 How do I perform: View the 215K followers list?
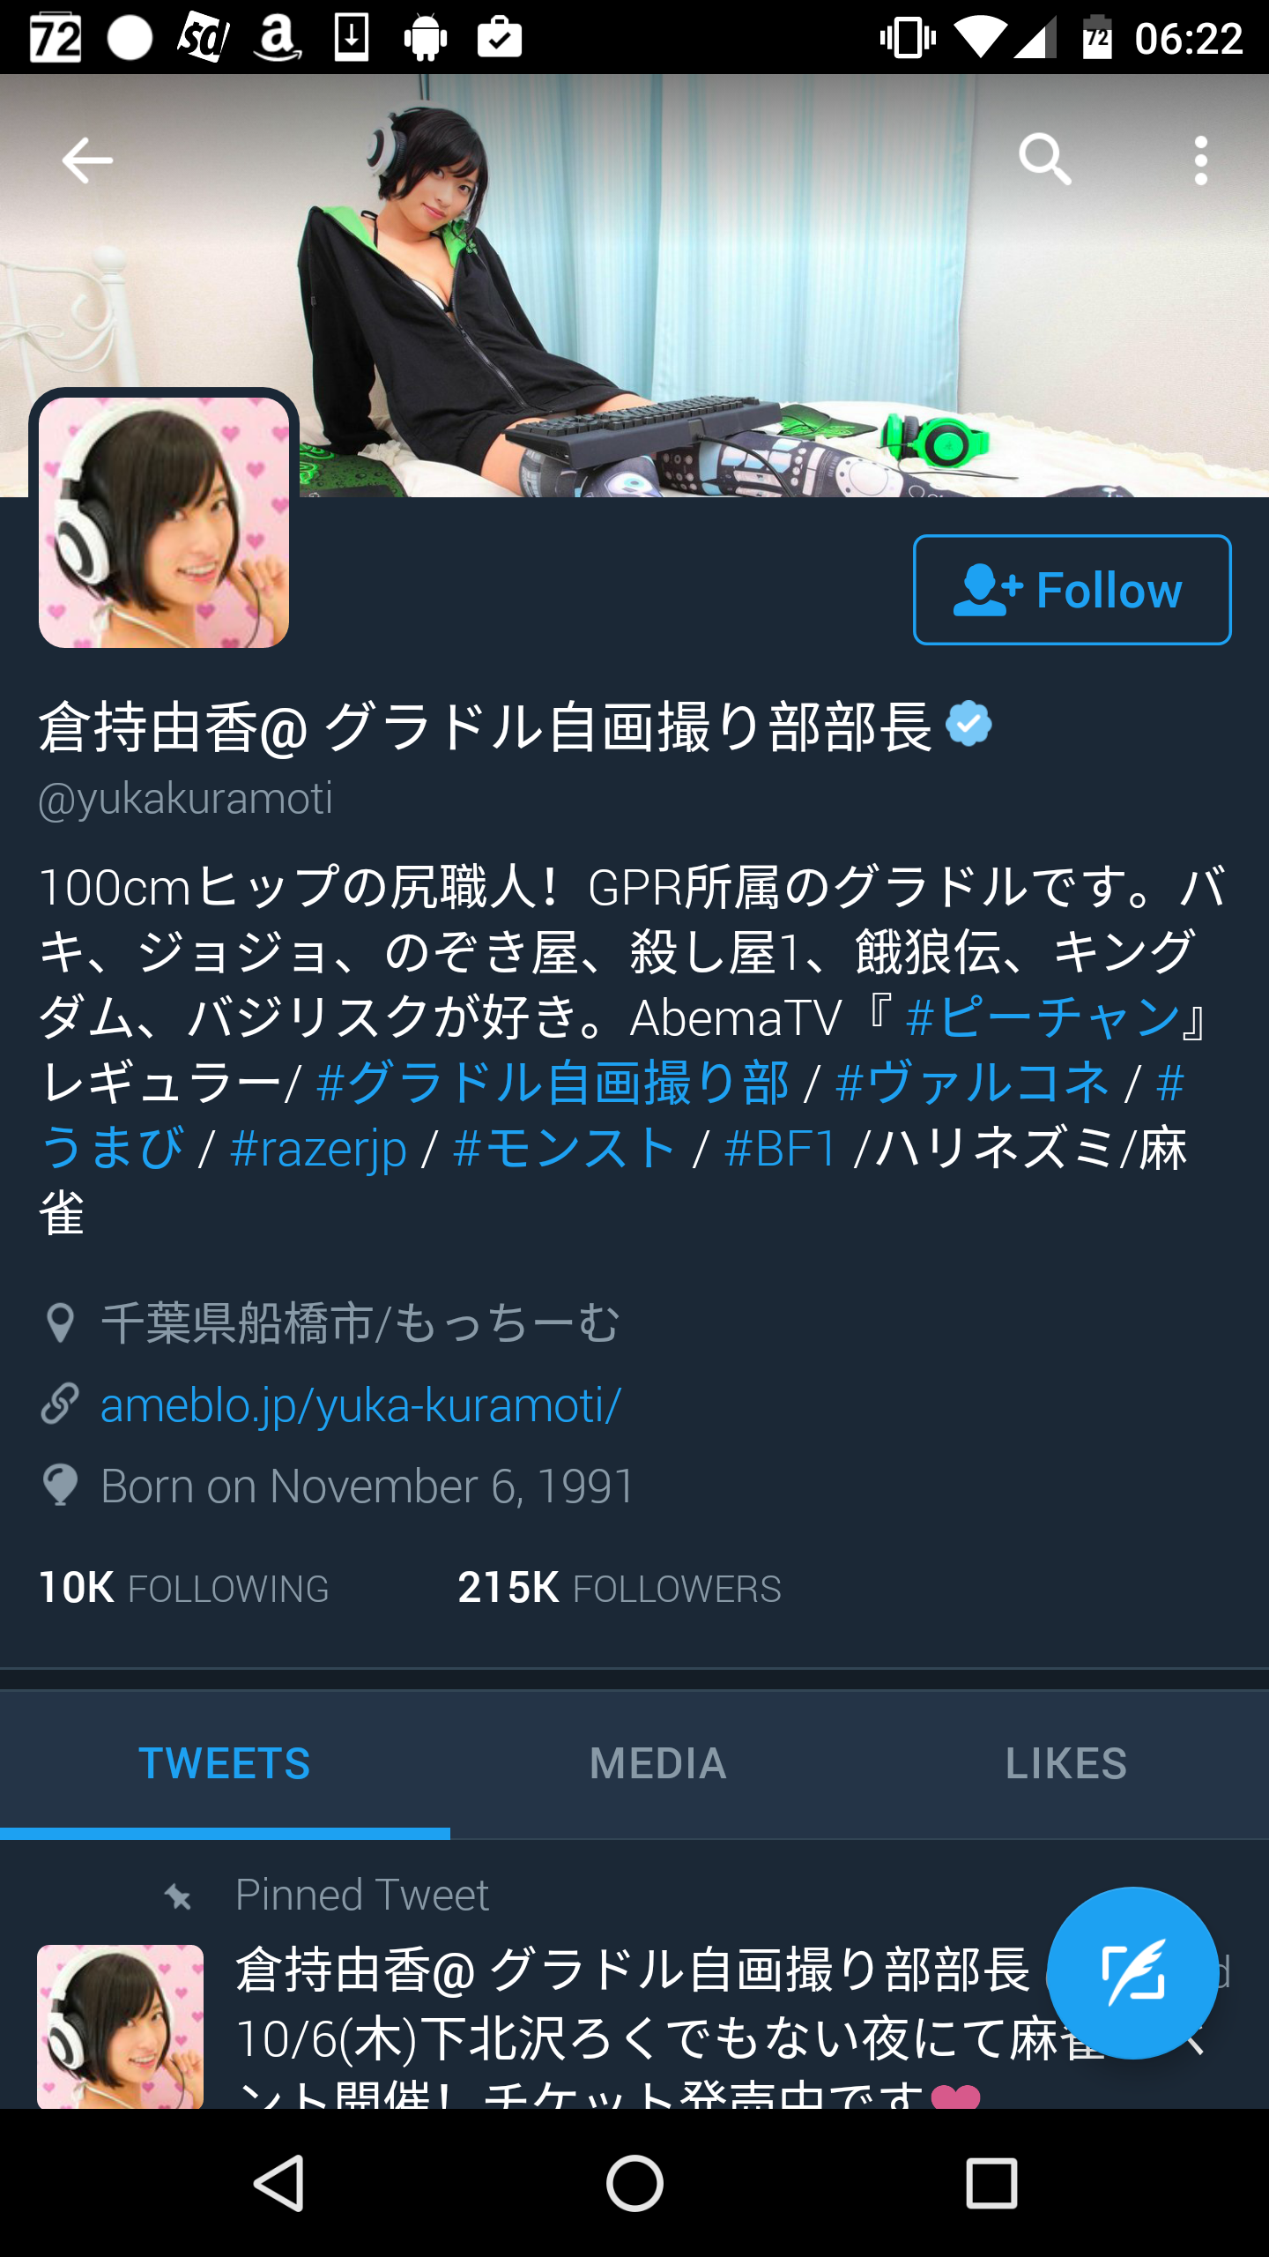click(620, 1588)
